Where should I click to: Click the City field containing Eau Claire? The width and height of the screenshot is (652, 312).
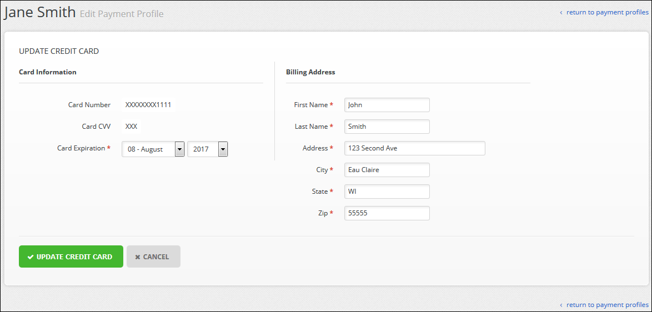(387, 169)
